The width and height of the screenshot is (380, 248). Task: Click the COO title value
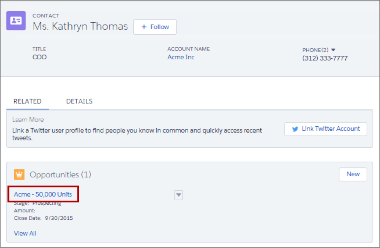pos(39,57)
